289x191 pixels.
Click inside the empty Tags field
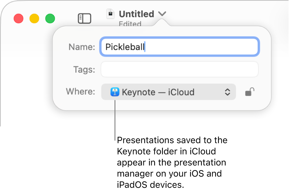179,69
